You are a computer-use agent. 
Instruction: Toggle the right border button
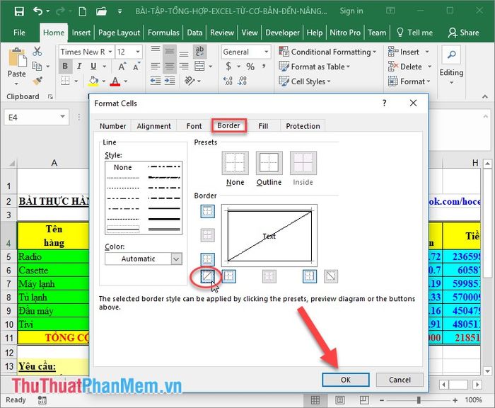click(310, 276)
